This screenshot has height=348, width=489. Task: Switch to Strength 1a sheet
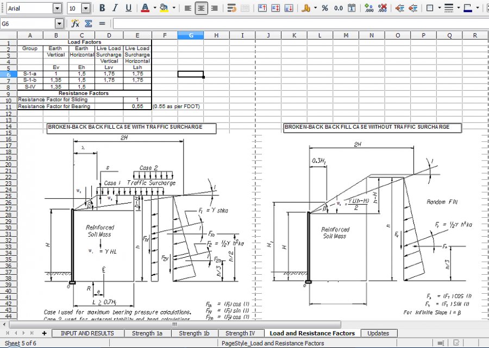[x=147, y=333]
